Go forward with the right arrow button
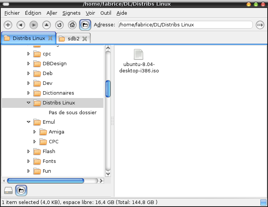268x207 pixels. [34, 25]
